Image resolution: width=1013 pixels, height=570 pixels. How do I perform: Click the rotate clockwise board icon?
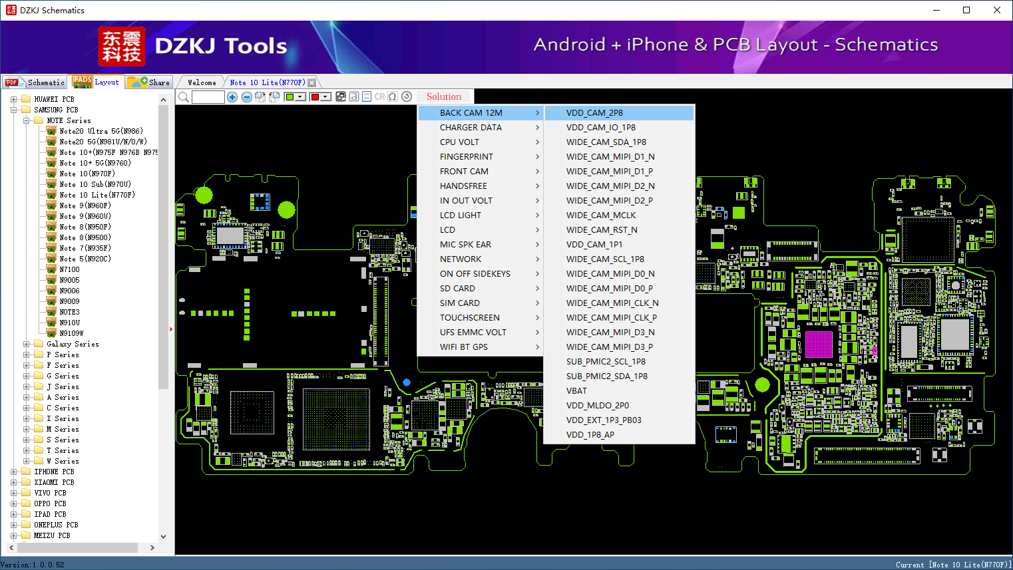click(x=260, y=97)
